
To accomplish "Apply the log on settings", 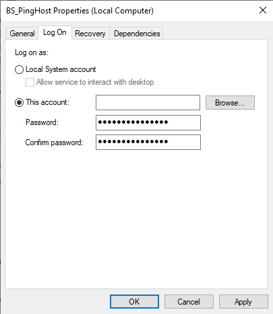I will (243, 302).
